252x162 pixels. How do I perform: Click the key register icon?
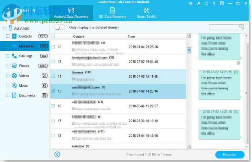pyautogui.click(x=199, y=3)
